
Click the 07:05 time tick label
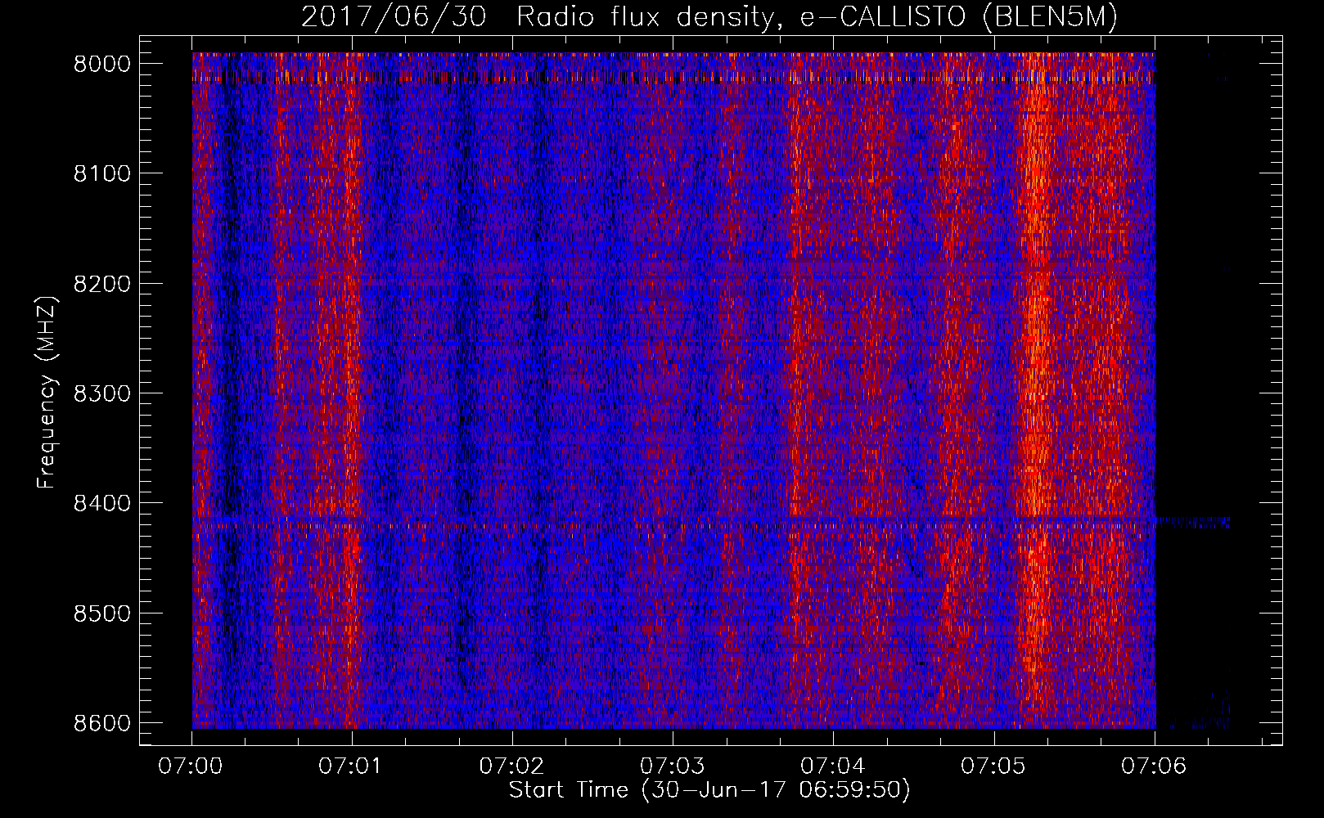coord(993,766)
